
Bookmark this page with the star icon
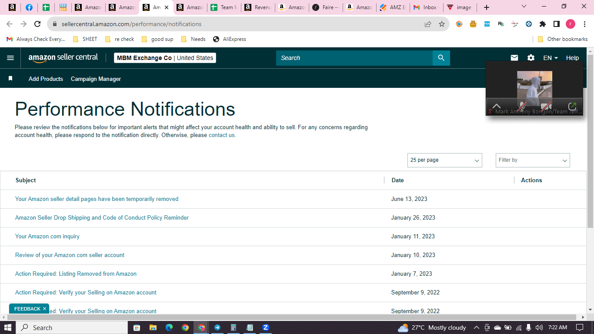coord(442,24)
